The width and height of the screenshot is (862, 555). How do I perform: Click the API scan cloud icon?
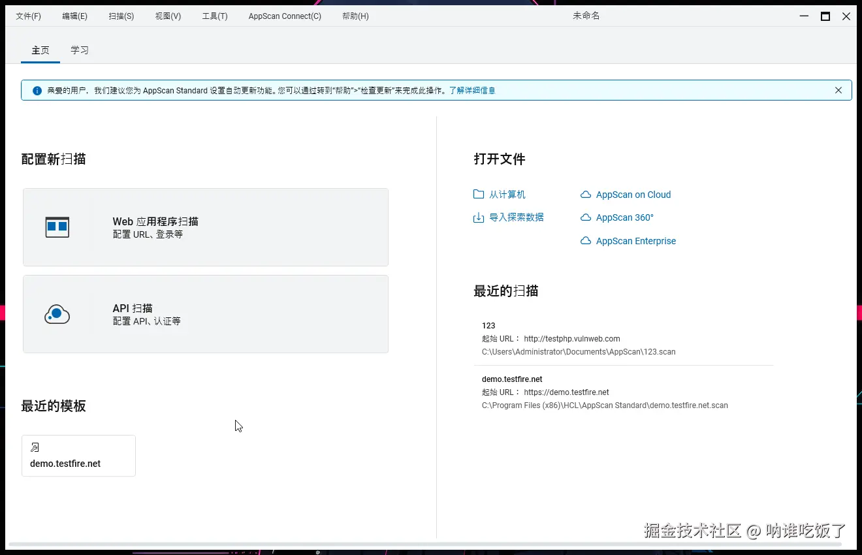pos(57,315)
